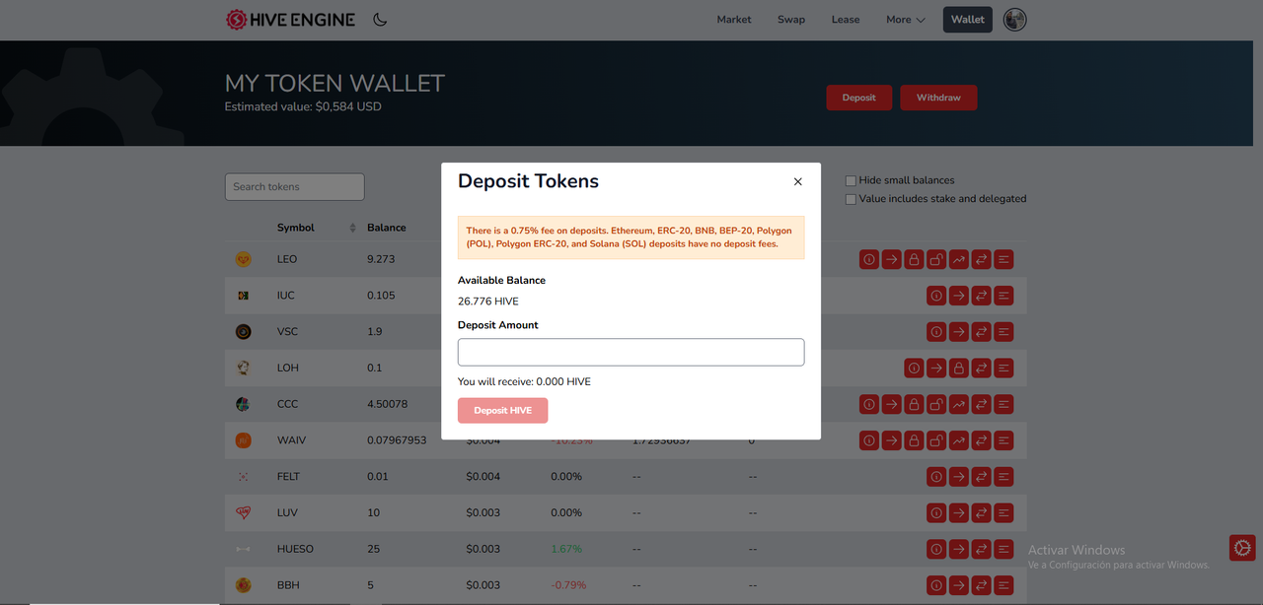Click the unstake open-lock icon for LEO
Screen dimensions: 1263x605
[x=936, y=259]
